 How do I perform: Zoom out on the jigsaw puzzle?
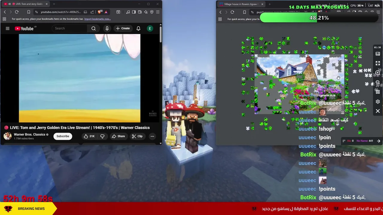point(378,82)
